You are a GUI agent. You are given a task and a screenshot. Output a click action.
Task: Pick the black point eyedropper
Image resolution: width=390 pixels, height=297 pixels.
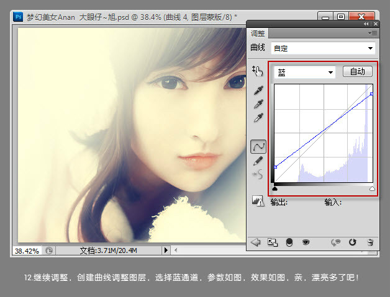coord(258,91)
